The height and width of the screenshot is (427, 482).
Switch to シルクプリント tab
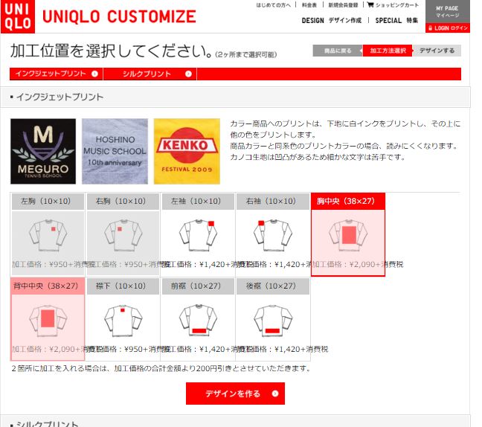pyautogui.click(x=150, y=74)
